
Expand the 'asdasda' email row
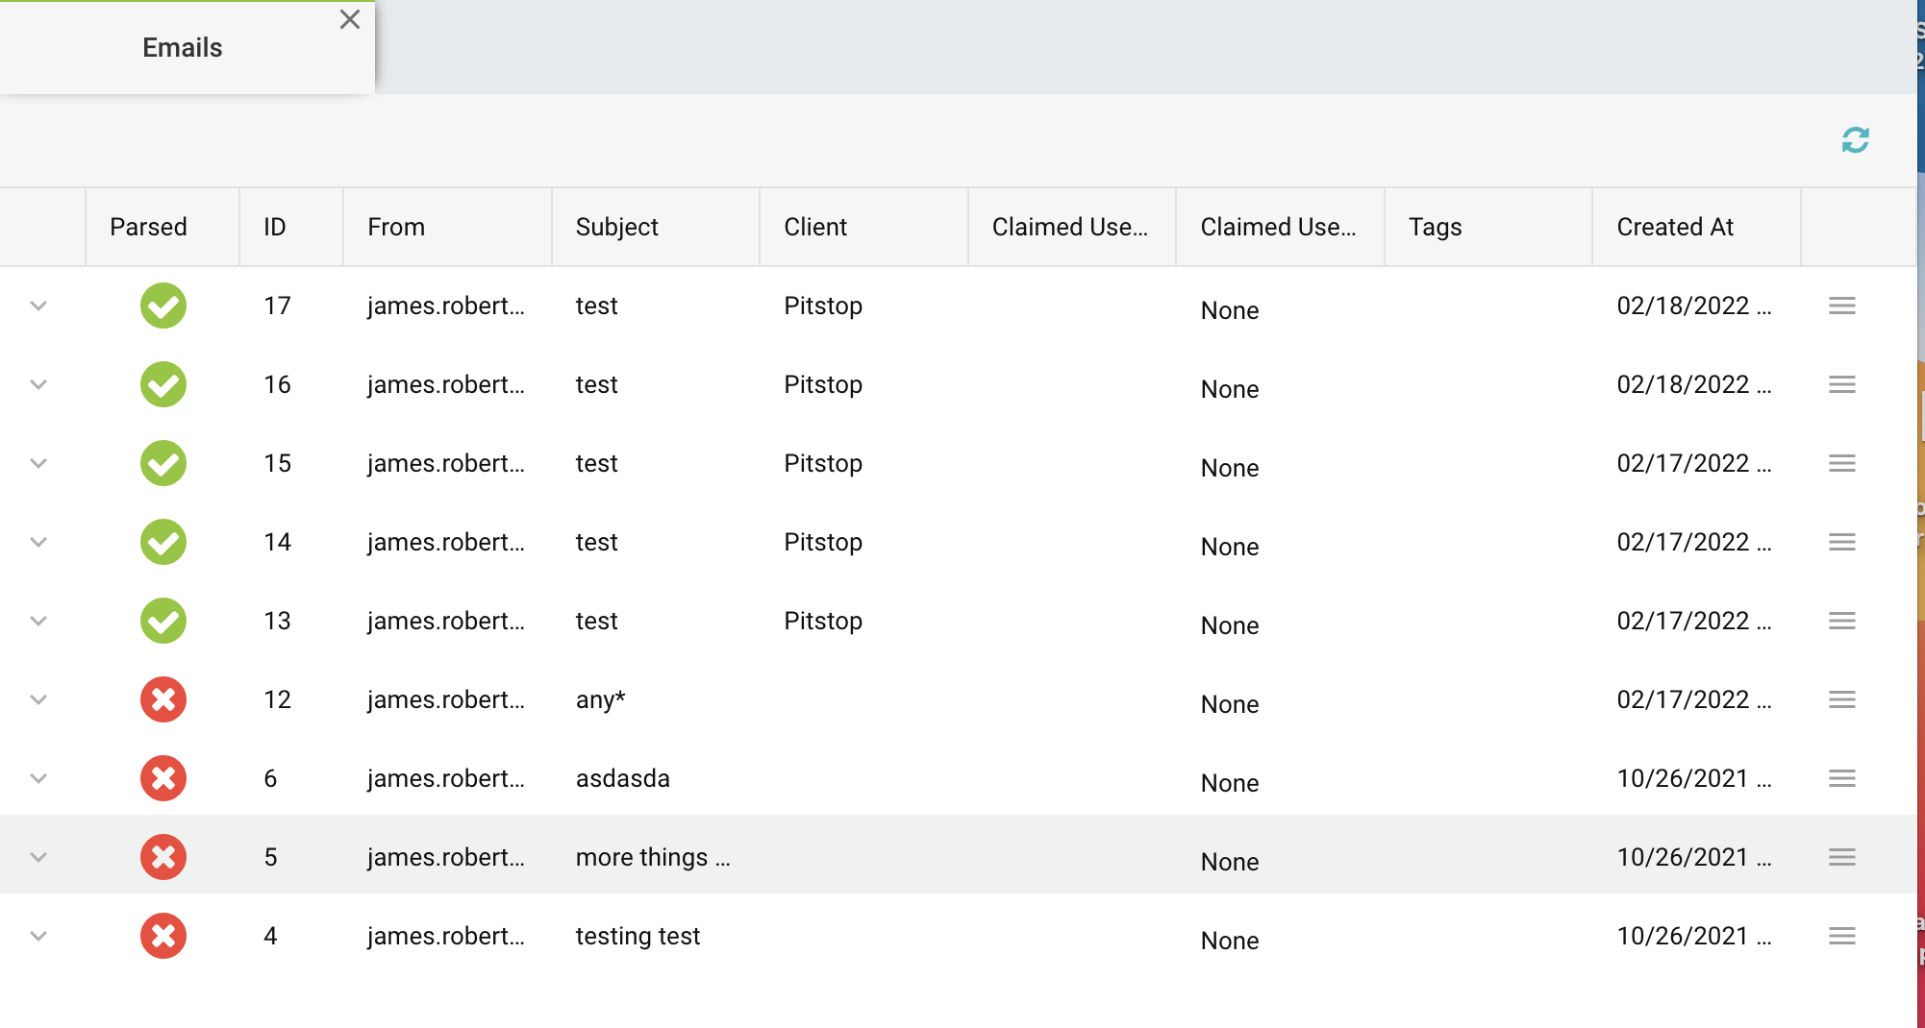point(38,778)
